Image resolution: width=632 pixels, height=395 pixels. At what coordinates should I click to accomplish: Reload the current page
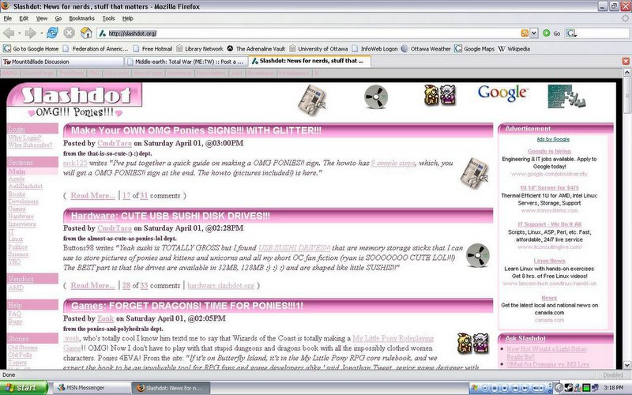[x=52, y=32]
